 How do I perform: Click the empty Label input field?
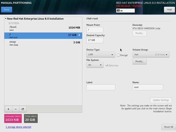point(101,87)
